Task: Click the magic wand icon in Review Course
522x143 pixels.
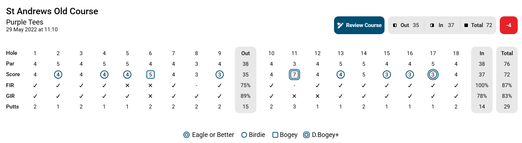Action: [340, 25]
